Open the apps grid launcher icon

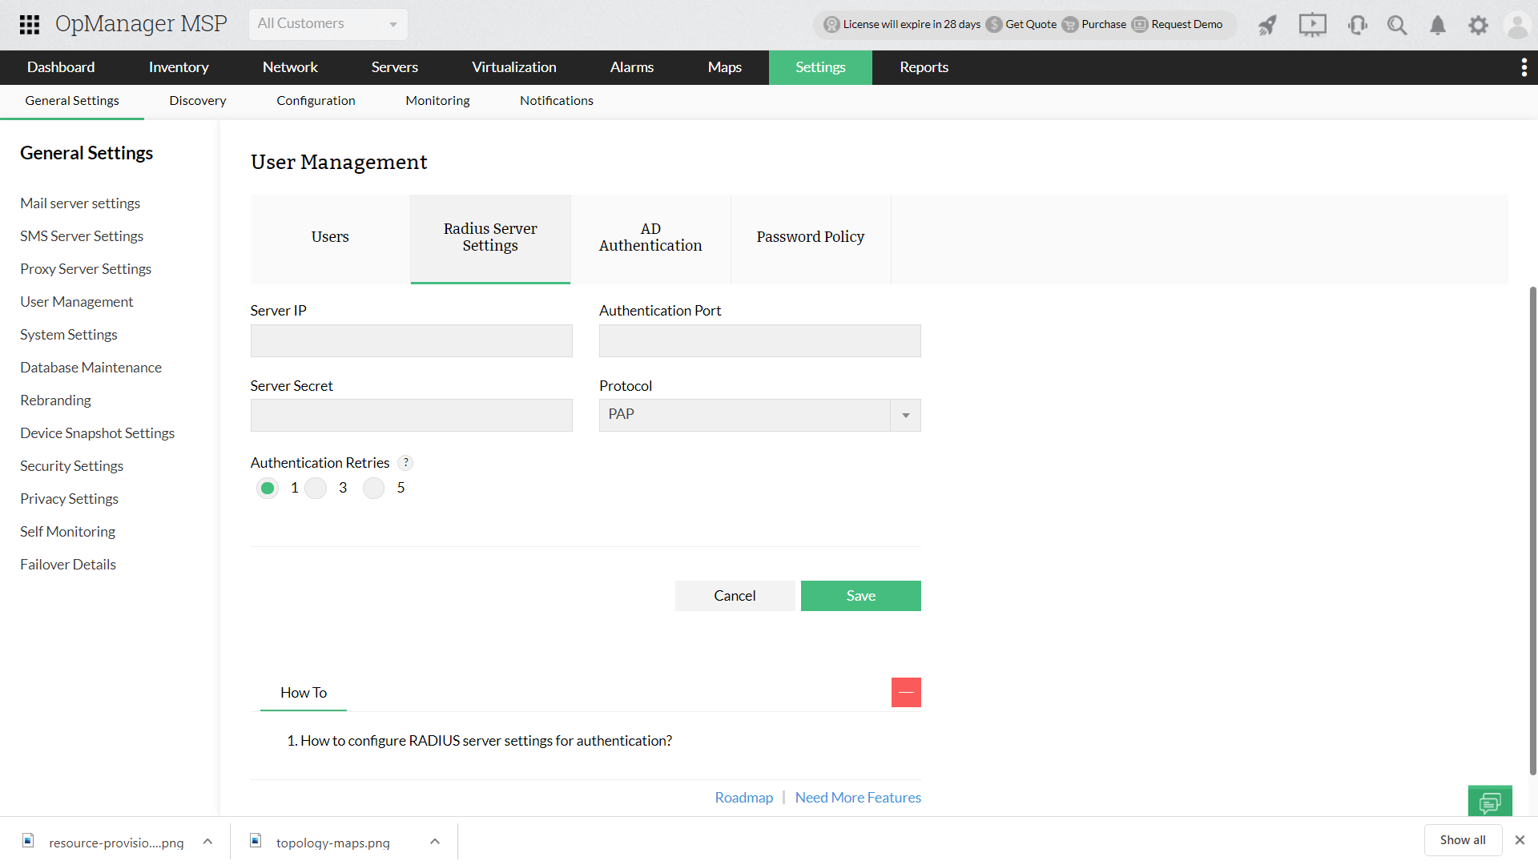pos(30,24)
